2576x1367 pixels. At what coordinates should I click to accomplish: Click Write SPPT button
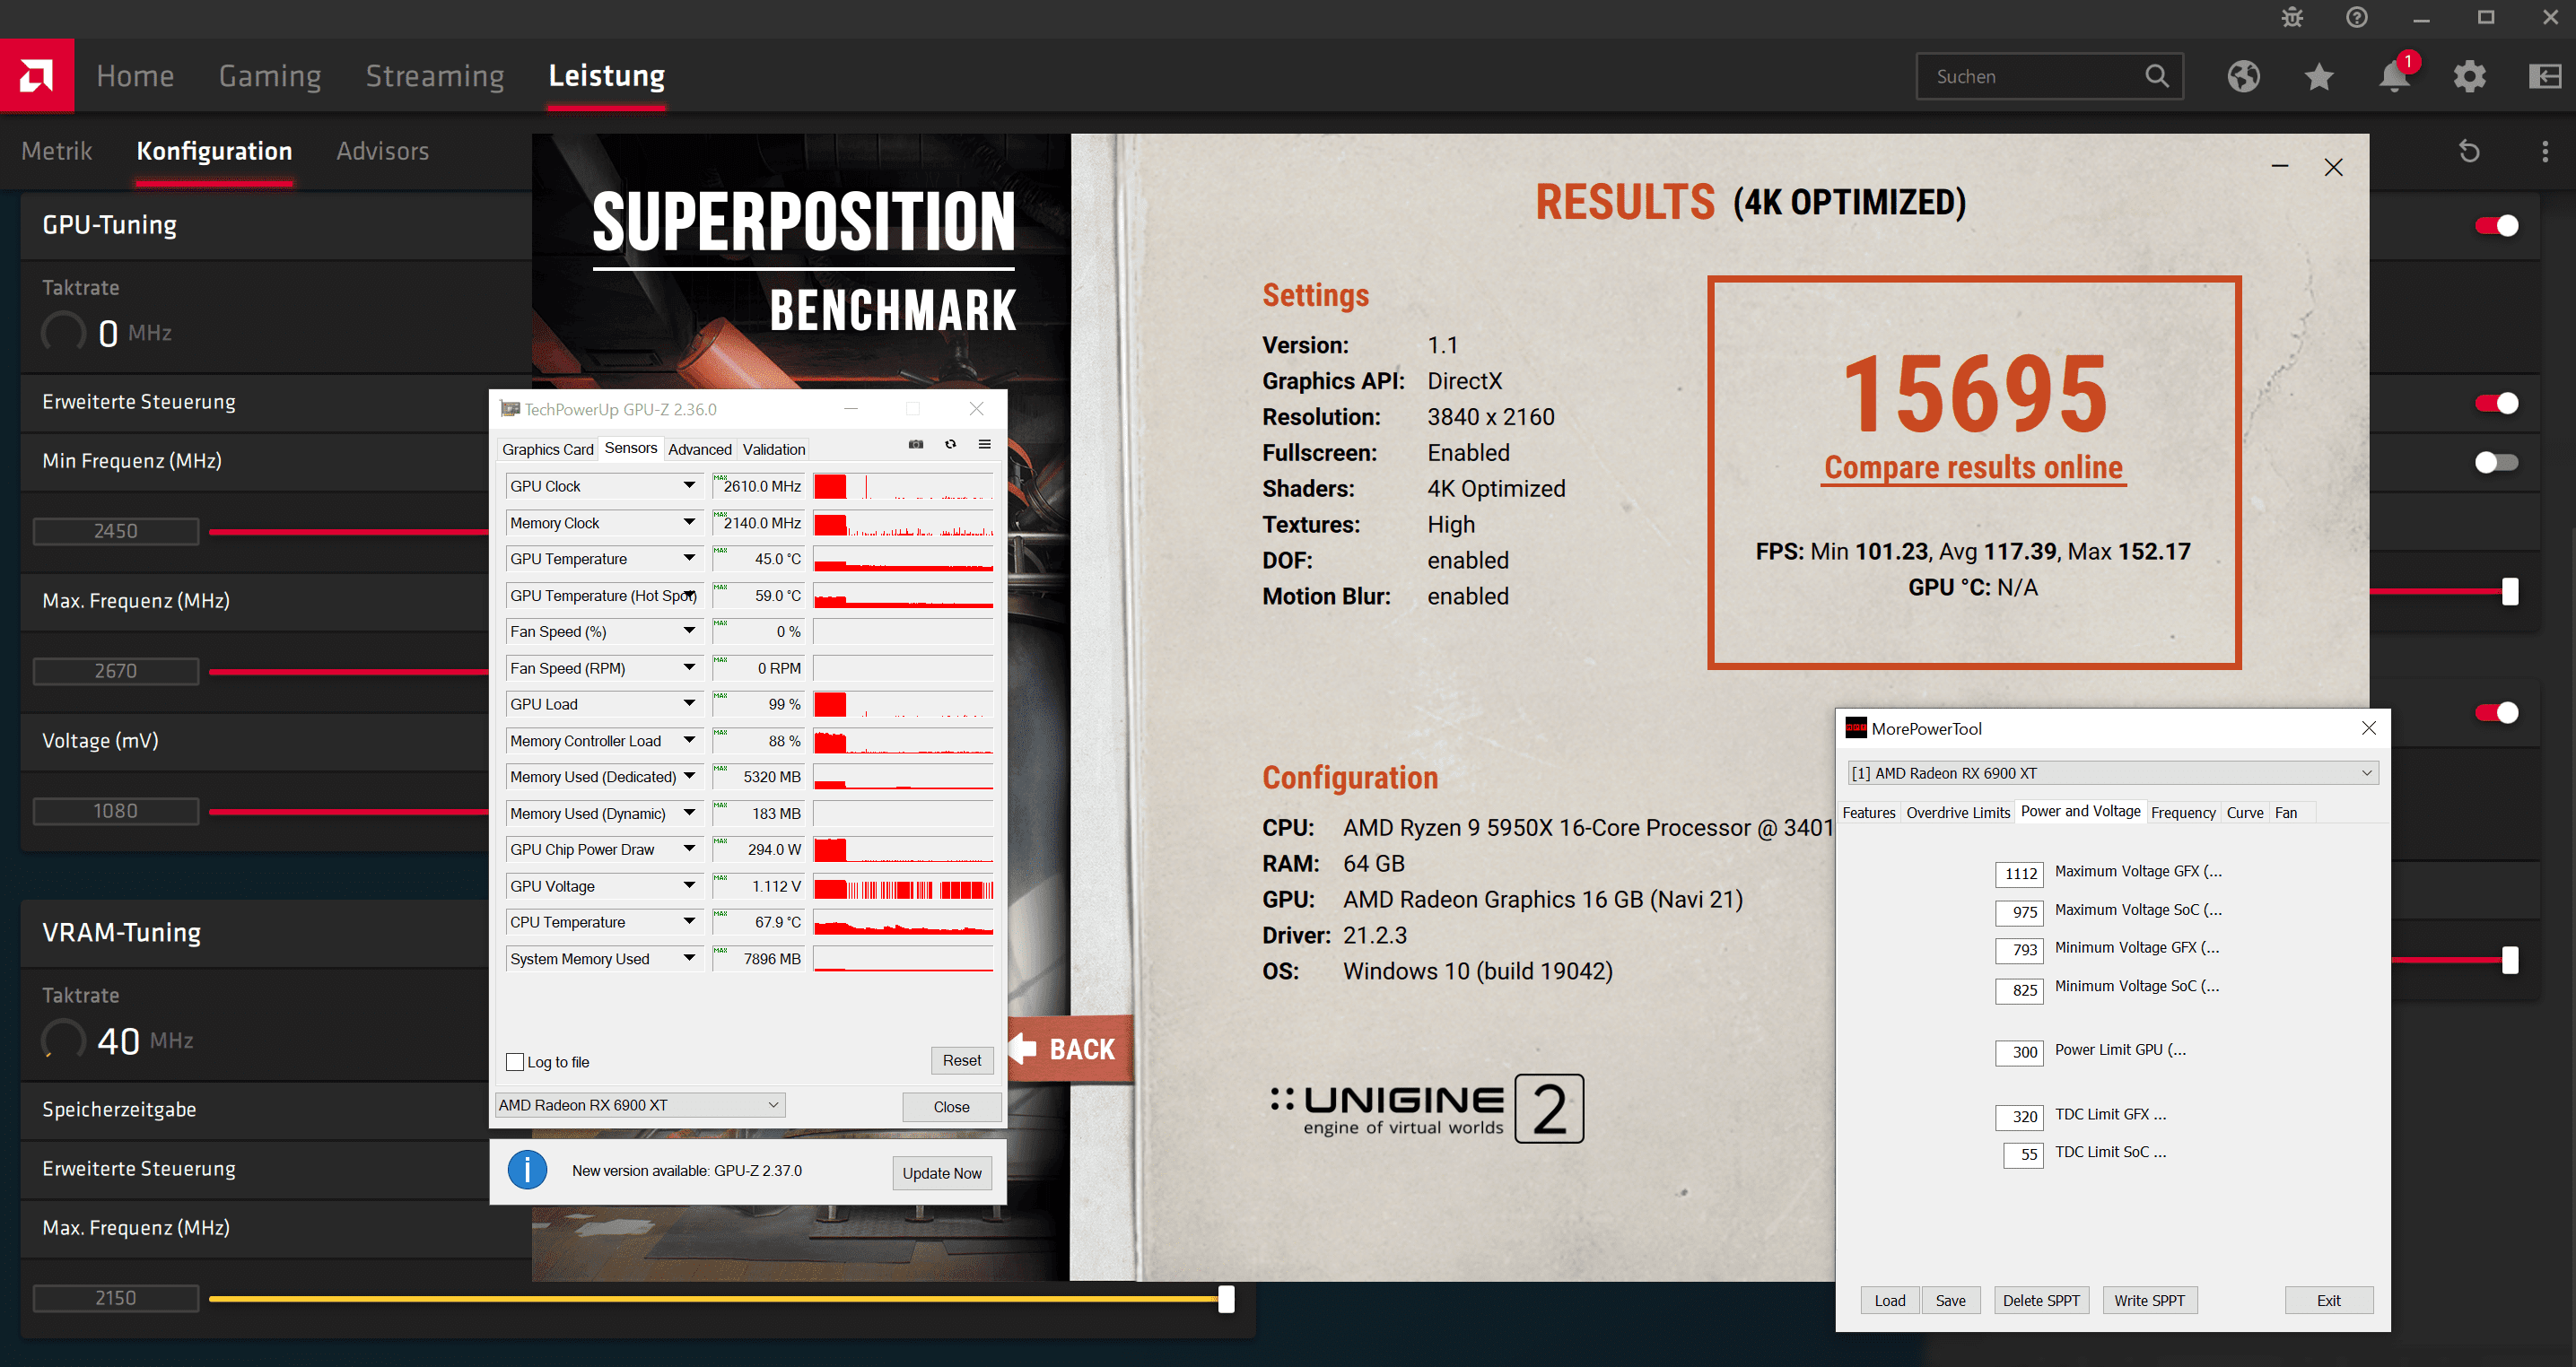2149,1300
